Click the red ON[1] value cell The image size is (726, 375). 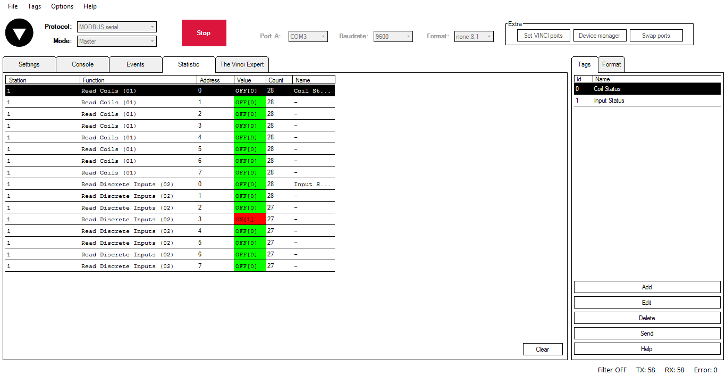(250, 219)
